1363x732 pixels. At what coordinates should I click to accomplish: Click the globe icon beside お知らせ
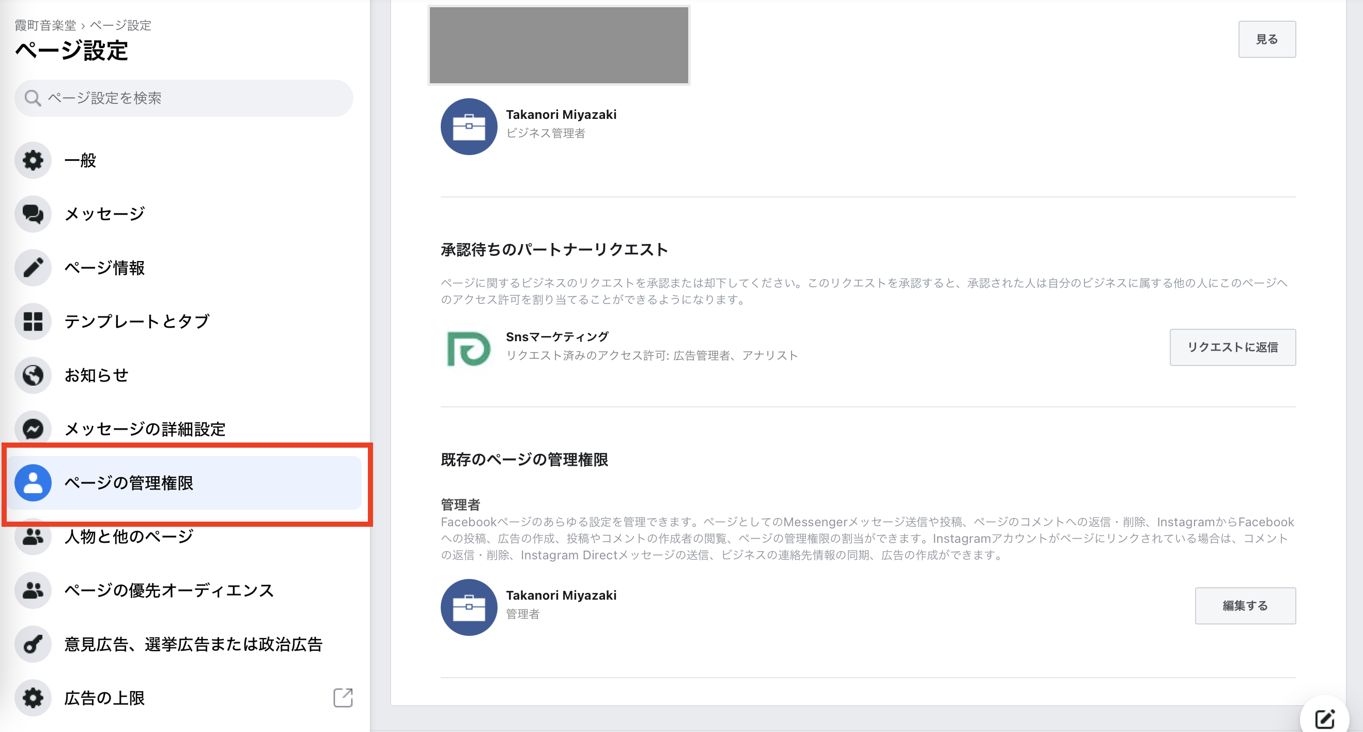click(x=33, y=375)
